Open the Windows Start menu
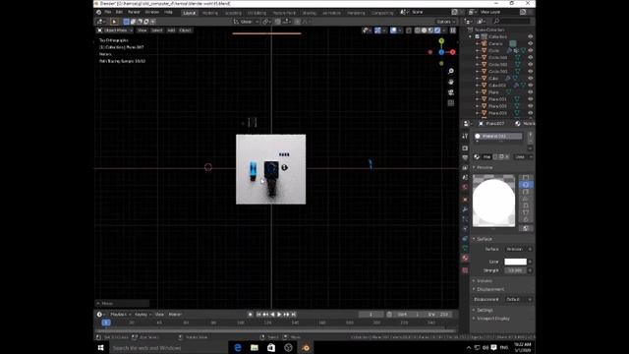 [x=100, y=347]
